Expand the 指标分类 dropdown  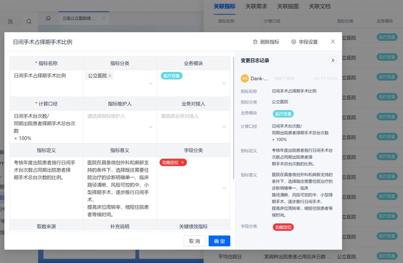coord(151,83)
